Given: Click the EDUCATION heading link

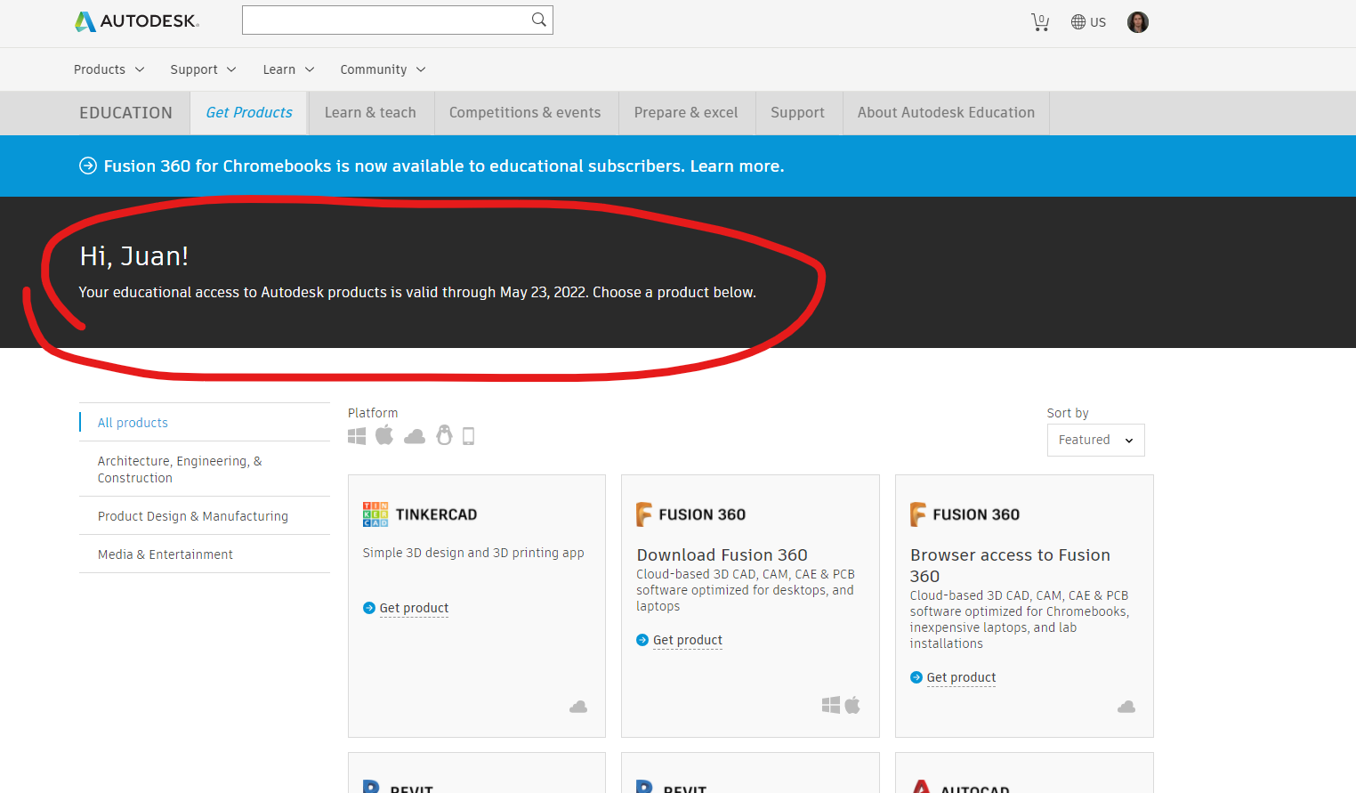Looking at the screenshot, I should [125, 113].
